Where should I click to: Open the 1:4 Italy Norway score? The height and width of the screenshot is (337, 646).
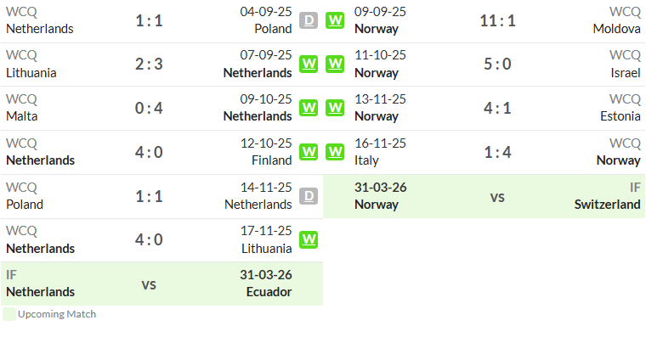click(497, 152)
